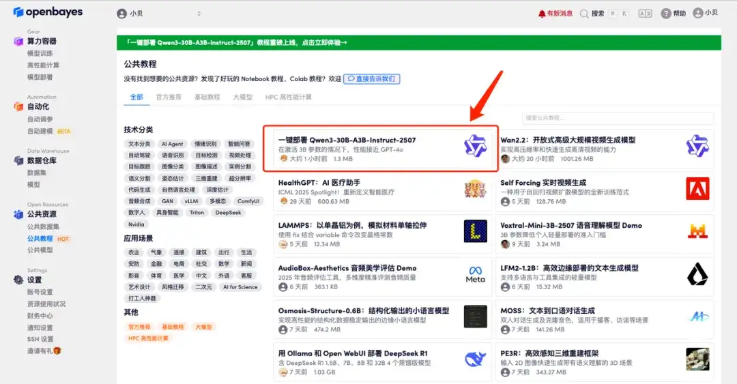Open 公共数据集 in the sidebar
Image resolution: width=737 pixels, height=384 pixels.
coord(43,226)
